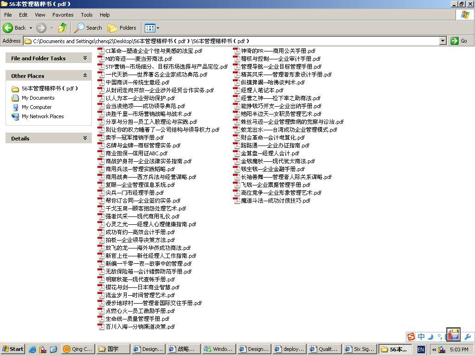Click inside the Address path field
Screen dimensions: 475x356
click(231, 41)
